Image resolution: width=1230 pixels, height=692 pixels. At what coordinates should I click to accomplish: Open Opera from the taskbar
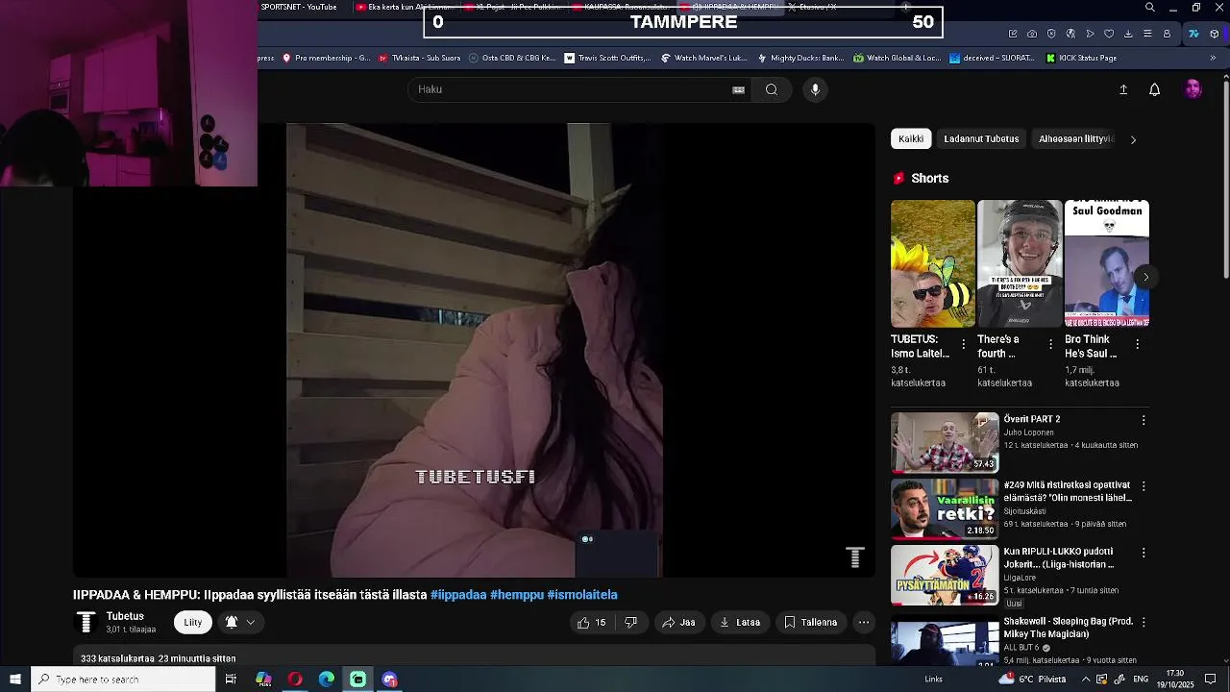pos(295,680)
